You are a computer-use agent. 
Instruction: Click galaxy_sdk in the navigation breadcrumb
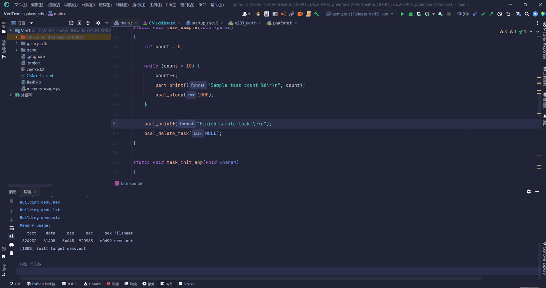[x=34, y=14]
